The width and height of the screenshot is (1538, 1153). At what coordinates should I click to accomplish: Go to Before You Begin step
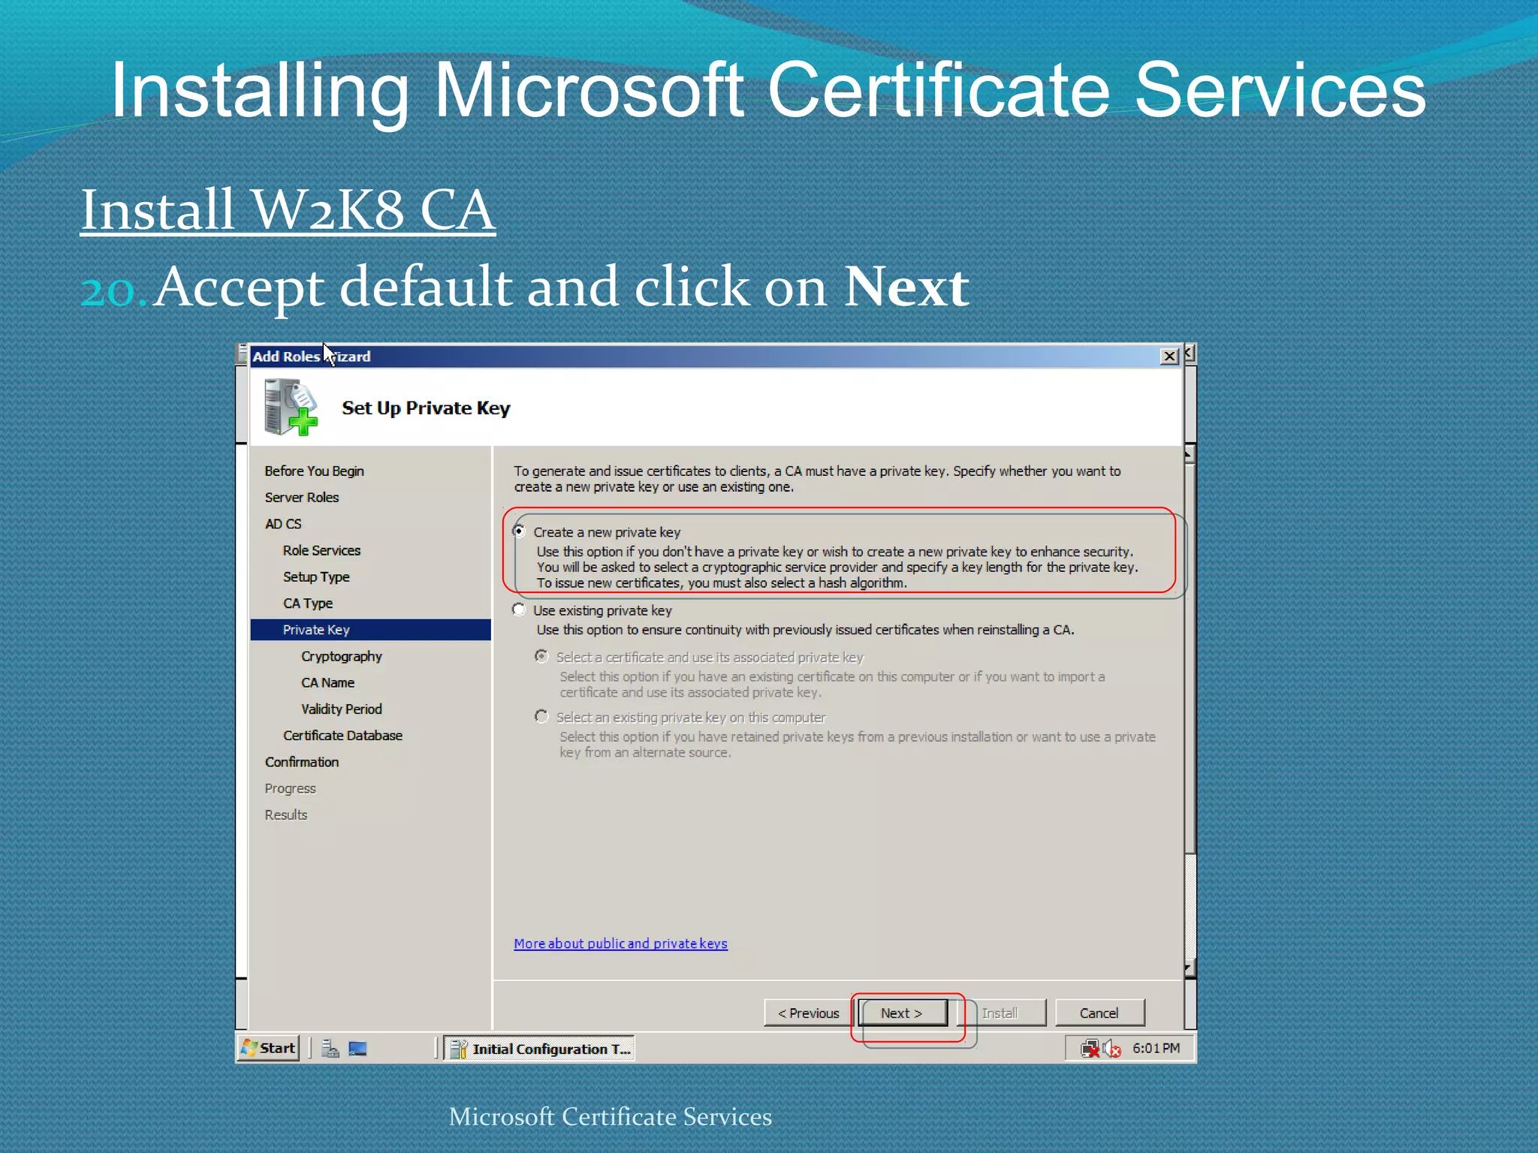tap(314, 471)
